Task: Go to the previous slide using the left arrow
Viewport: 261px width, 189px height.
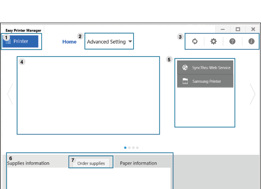Action: (x=10, y=94)
